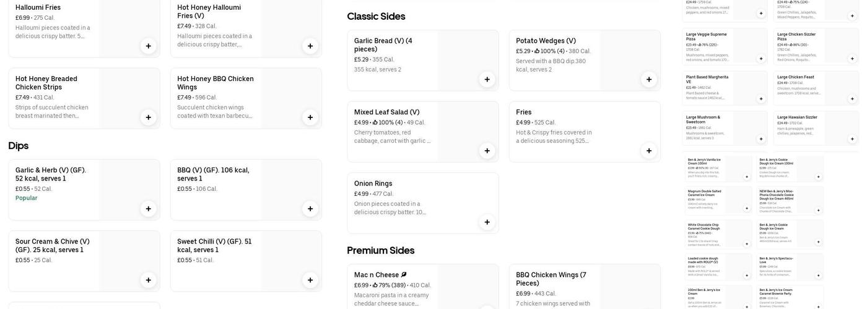Add Large Hawaiian Sizzler pizza
The image size is (867, 309).
pos(852,139)
